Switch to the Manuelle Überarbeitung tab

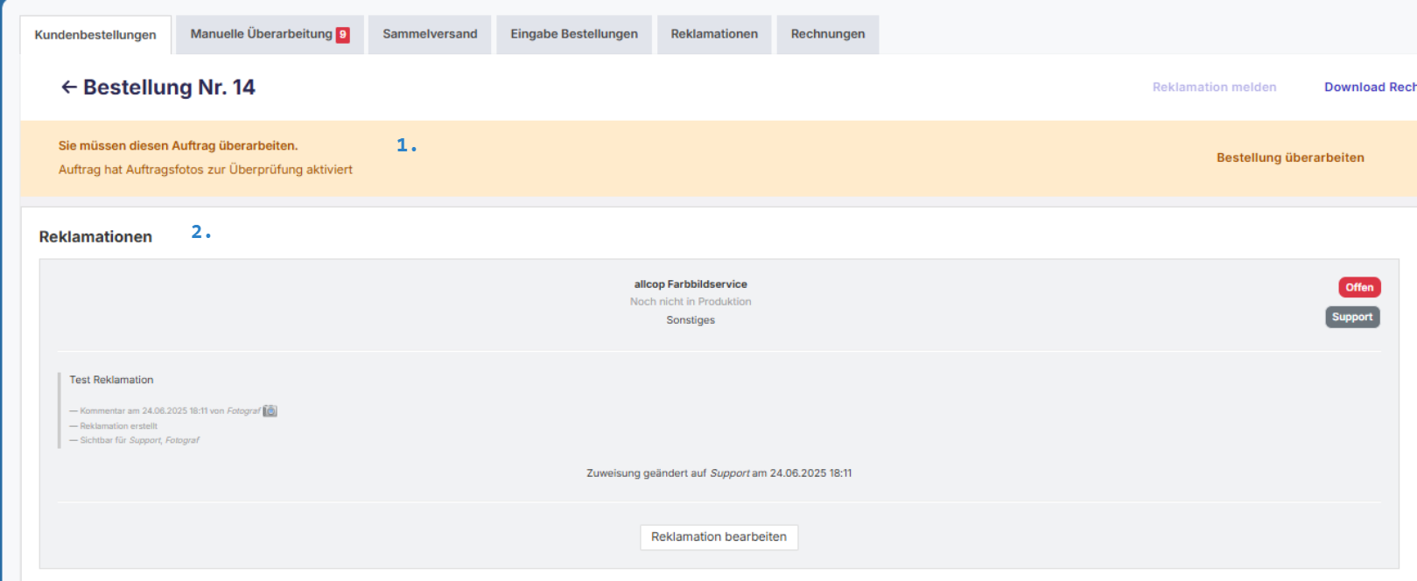(x=270, y=34)
